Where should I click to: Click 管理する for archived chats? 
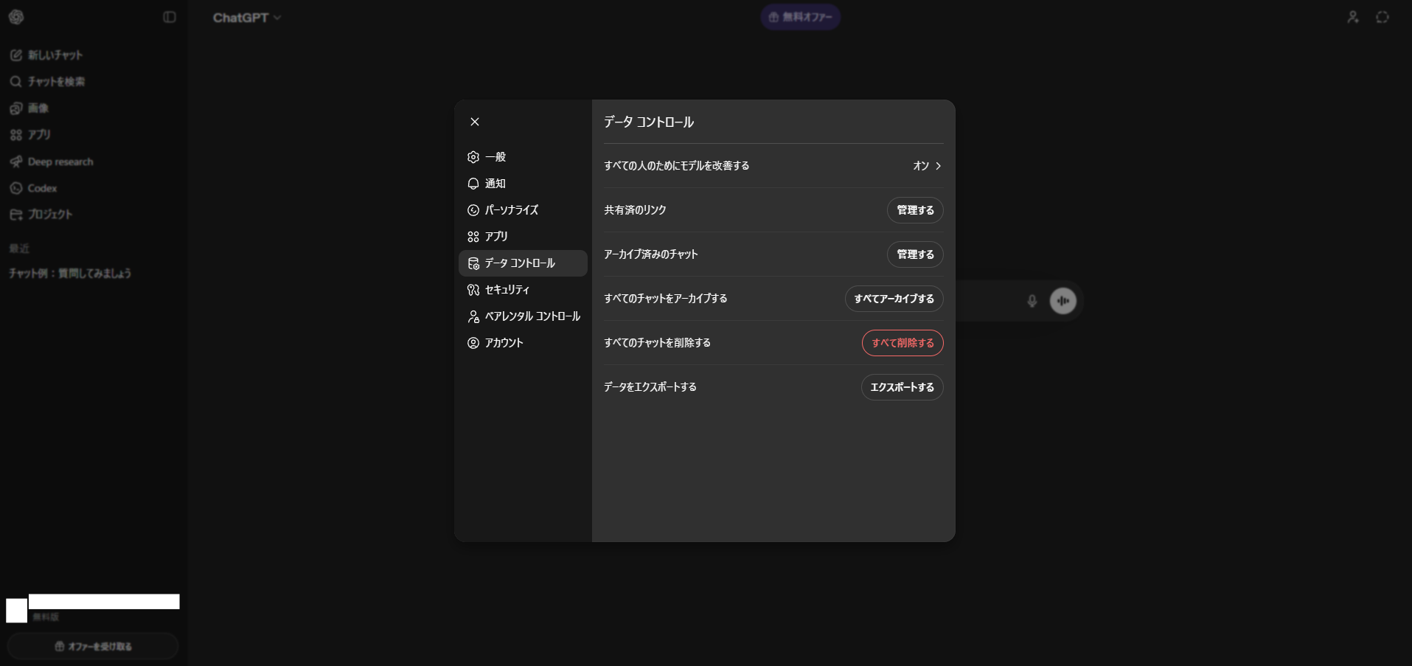pos(915,254)
